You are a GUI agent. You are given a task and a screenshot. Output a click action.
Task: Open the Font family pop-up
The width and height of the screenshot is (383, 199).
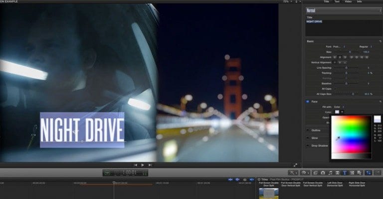(339, 47)
